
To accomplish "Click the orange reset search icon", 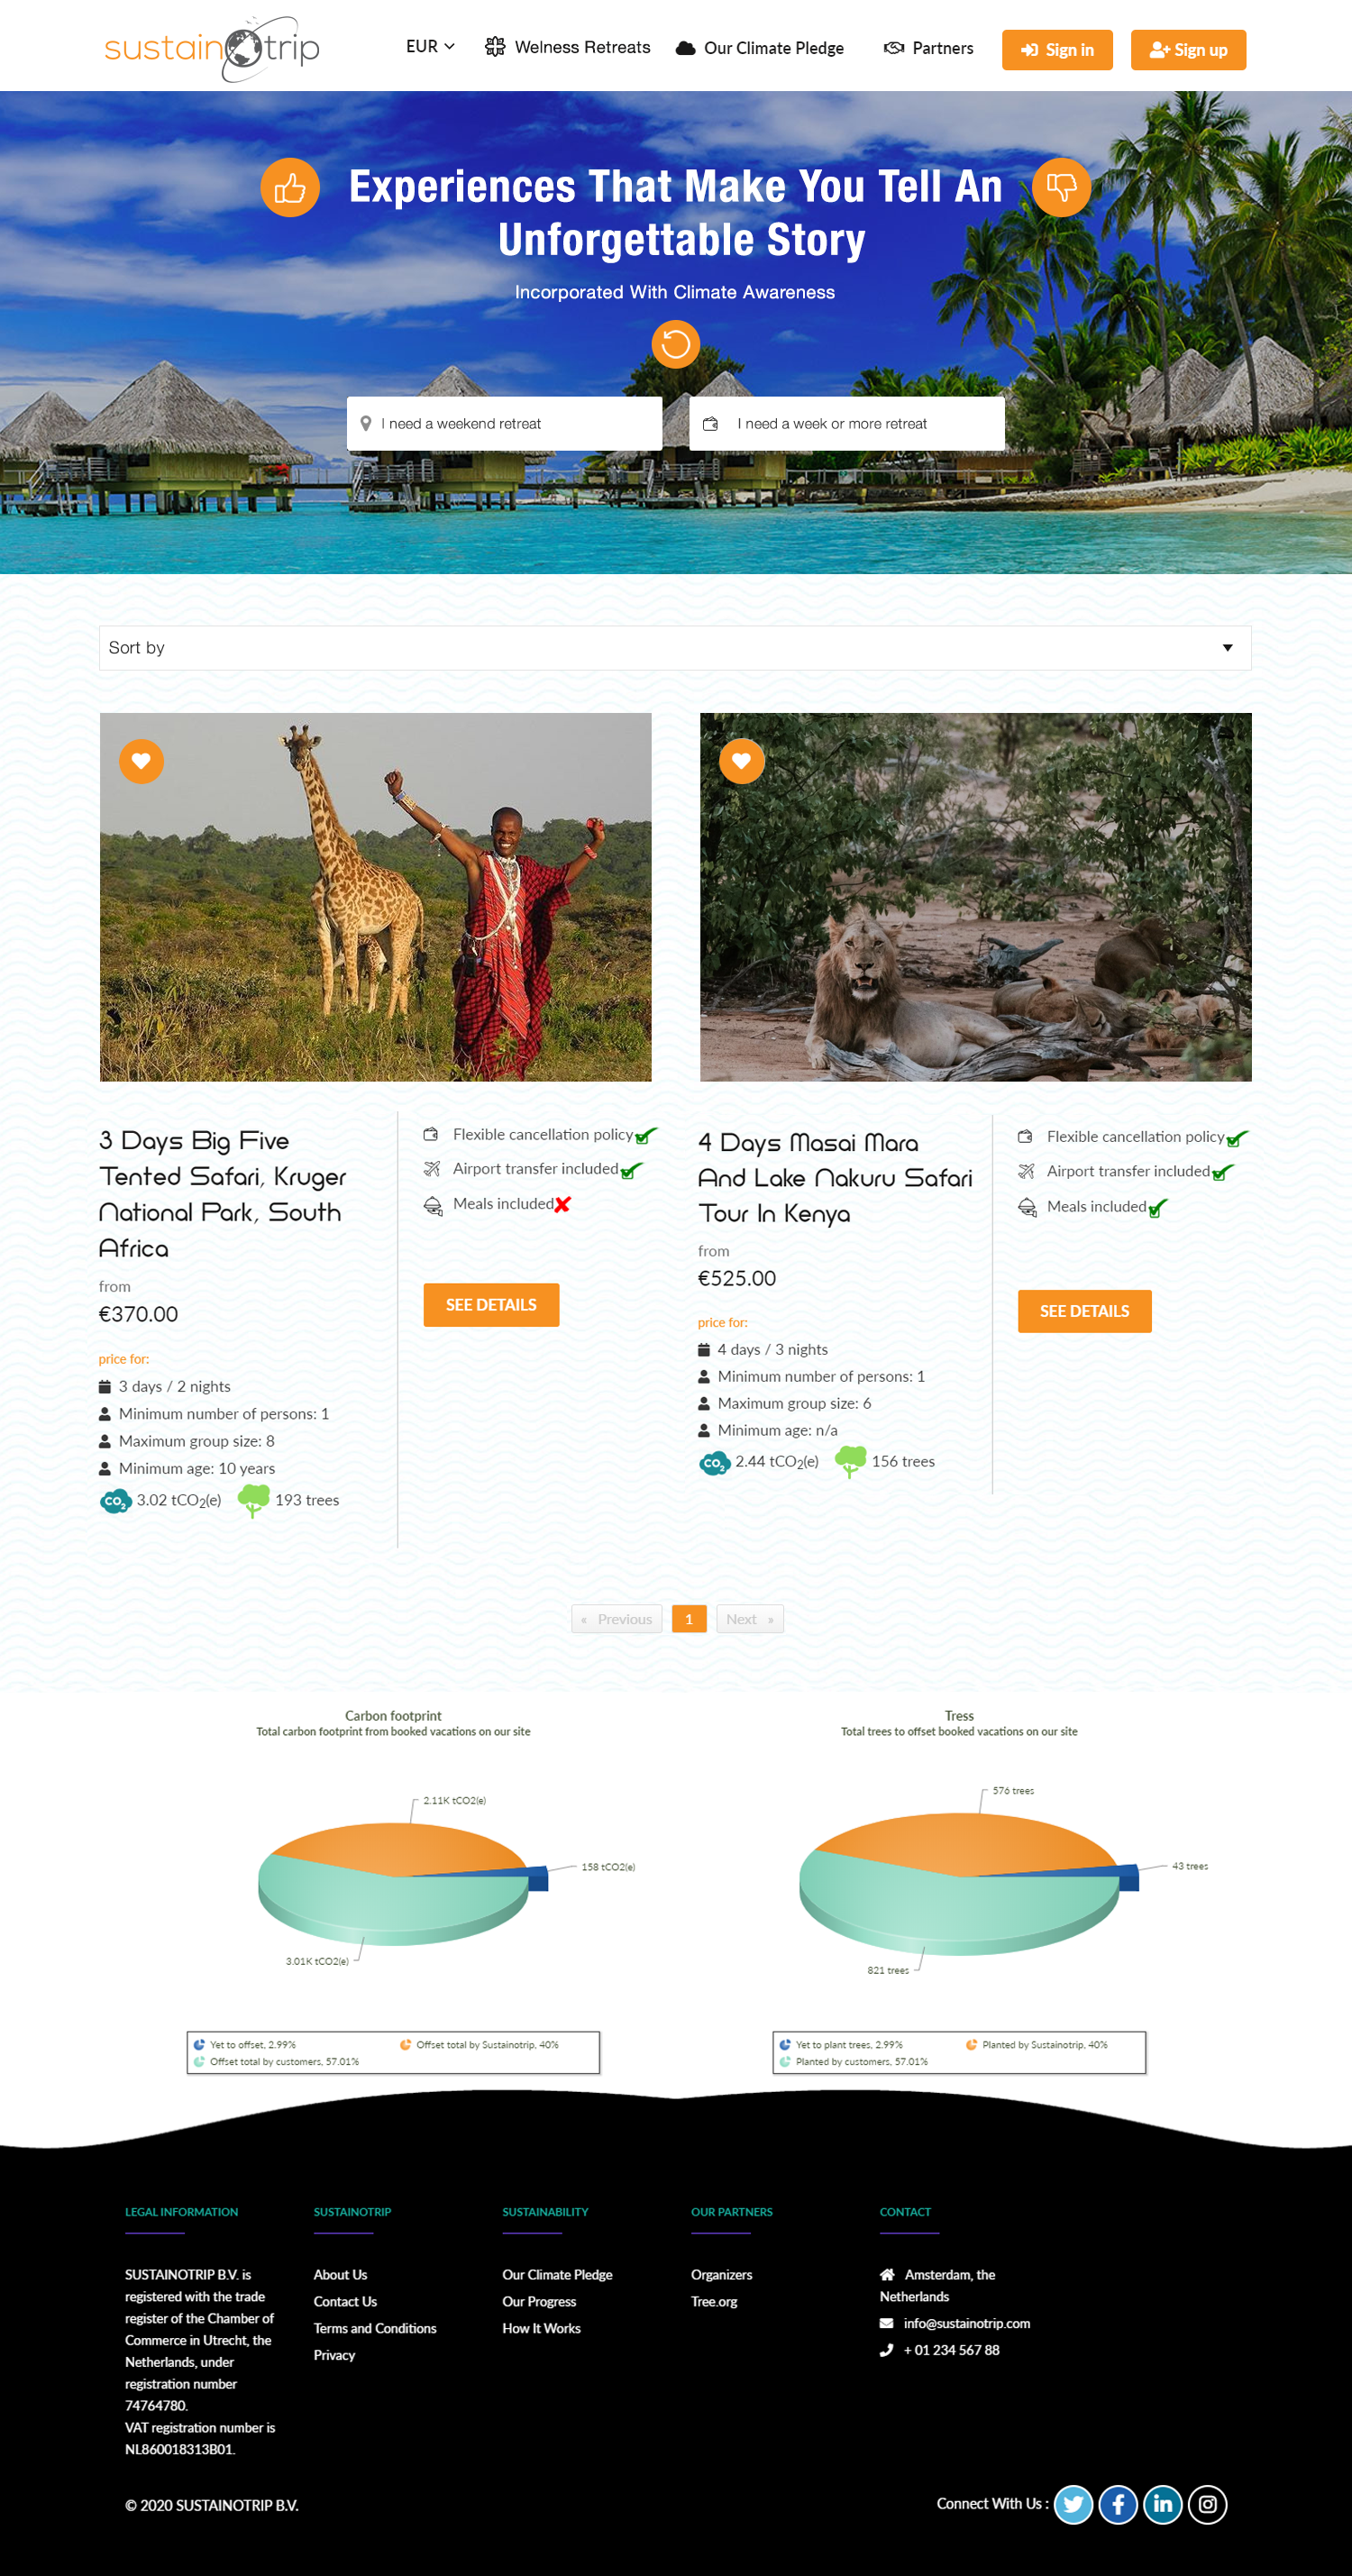I will (675, 344).
